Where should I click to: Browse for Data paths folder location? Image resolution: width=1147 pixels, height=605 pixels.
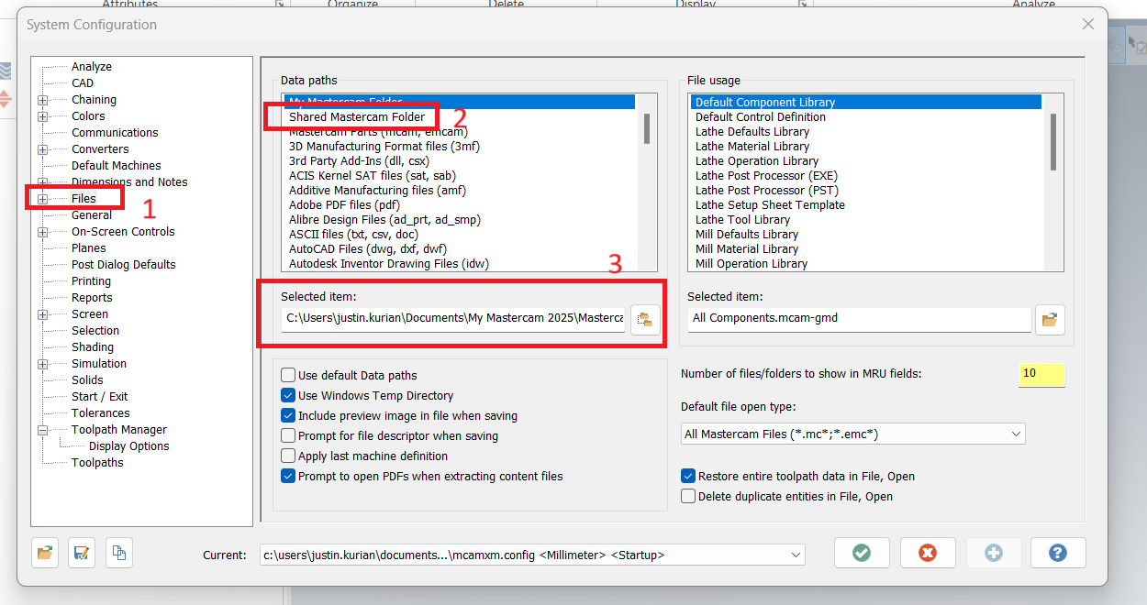(x=645, y=319)
